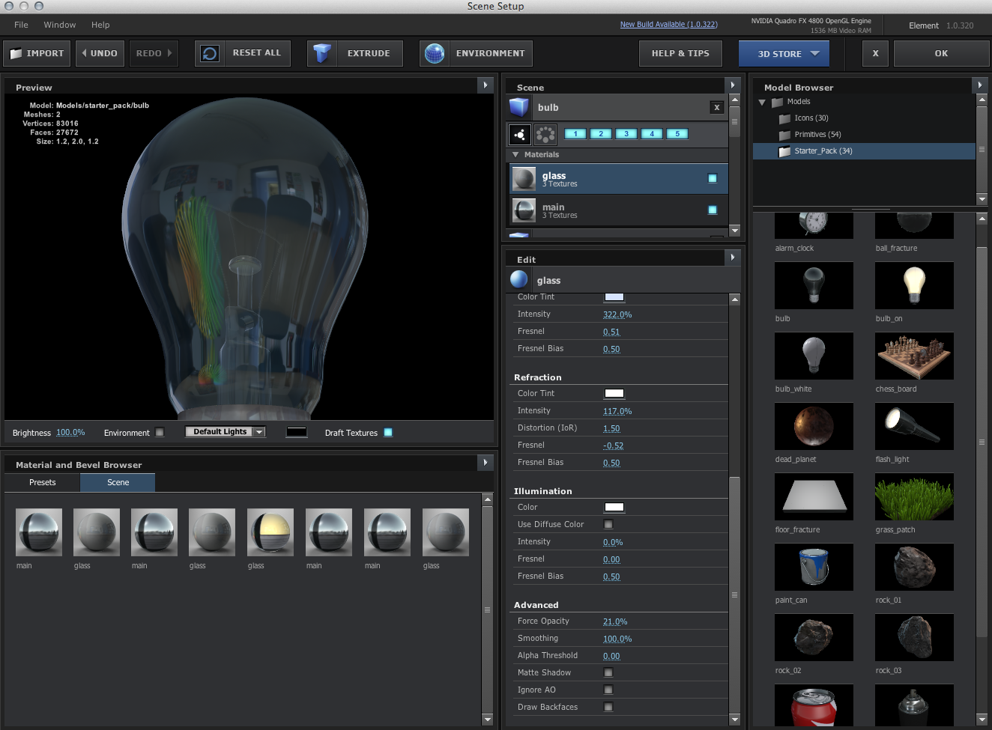
Task: Toggle visibility checkbox for main material
Action: coord(713,210)
